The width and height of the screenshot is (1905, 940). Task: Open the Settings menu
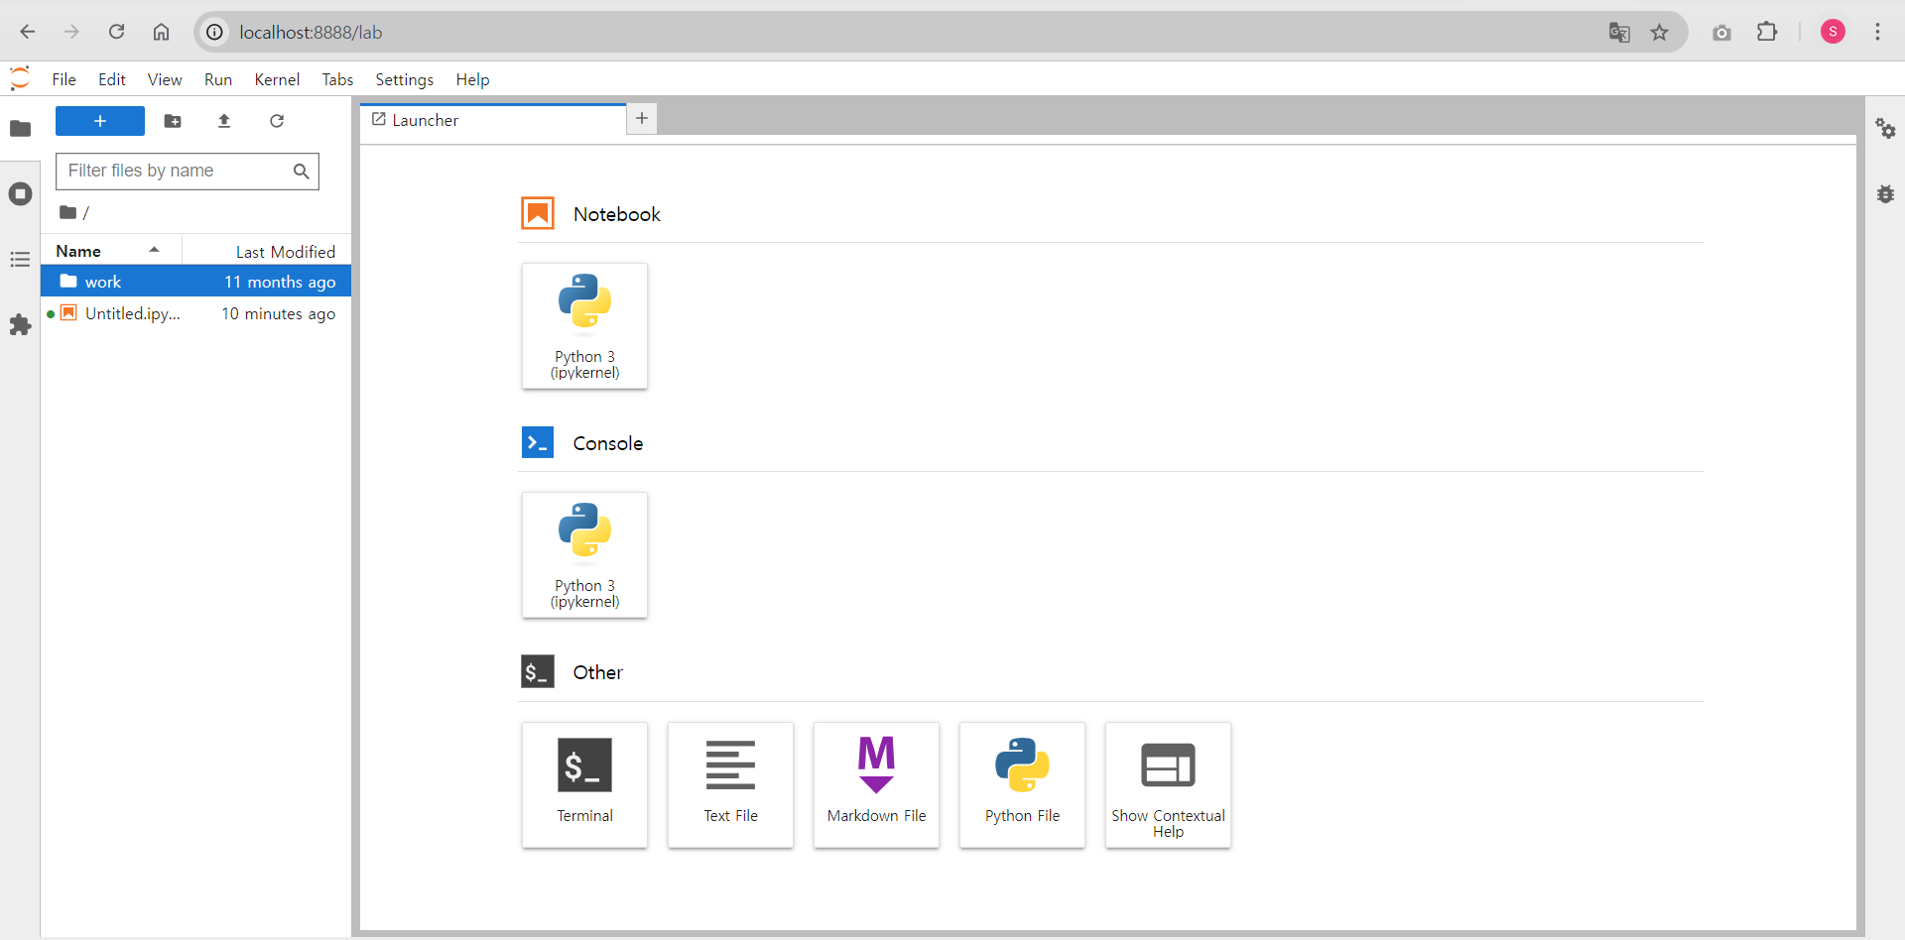404,79
